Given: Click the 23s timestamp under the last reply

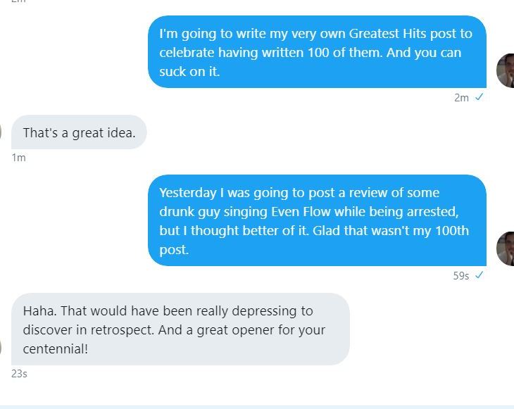Looking at the screenshot, I should (19, 374).
